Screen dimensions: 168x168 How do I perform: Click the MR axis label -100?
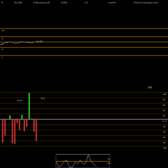coord(165,148)
